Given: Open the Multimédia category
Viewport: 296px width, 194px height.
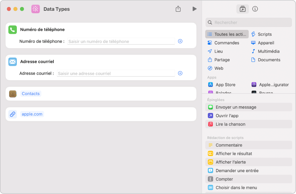Looking at the screenshot, I should [x=265, y=51].
